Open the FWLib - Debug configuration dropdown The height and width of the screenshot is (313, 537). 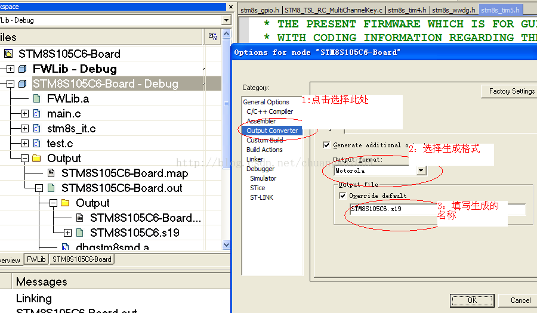pyautogui.click(x=226, y=20)
